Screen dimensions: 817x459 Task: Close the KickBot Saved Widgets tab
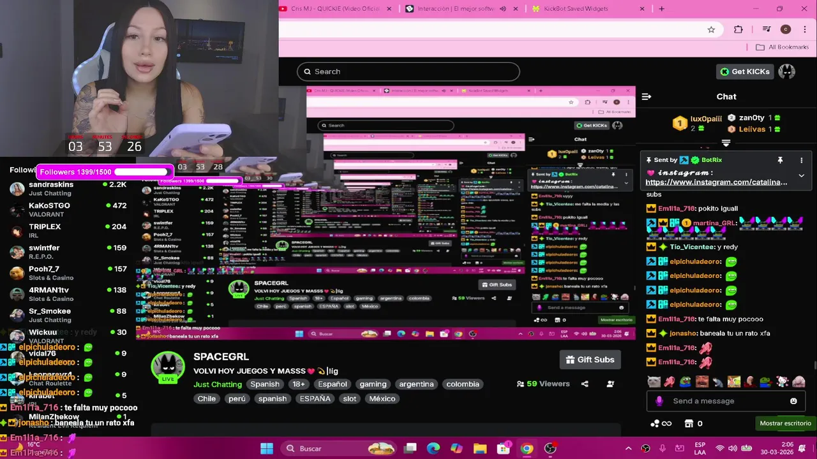pyautogui.click(x=642, y=9)
